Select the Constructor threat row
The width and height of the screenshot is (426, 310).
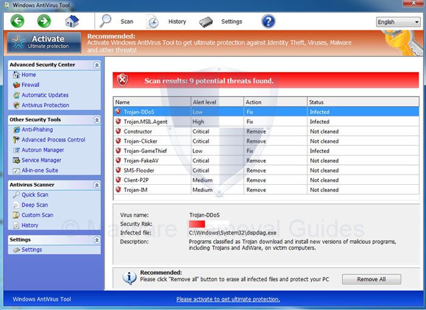pyautogui.click(x=267, y=131)
